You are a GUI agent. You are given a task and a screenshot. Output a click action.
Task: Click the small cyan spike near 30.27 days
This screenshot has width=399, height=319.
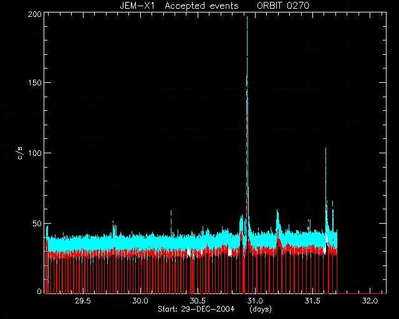(171, 212)
